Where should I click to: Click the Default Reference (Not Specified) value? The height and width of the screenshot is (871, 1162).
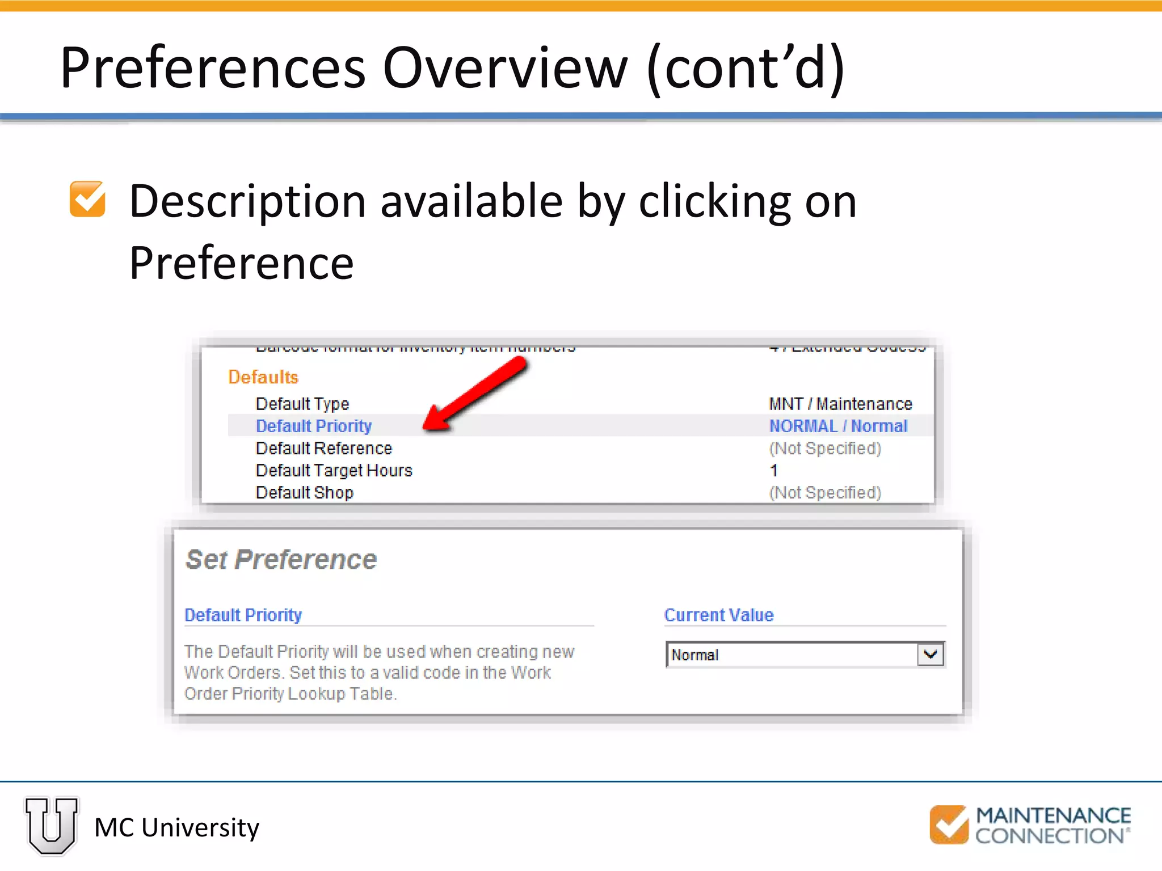coord(825,448)
